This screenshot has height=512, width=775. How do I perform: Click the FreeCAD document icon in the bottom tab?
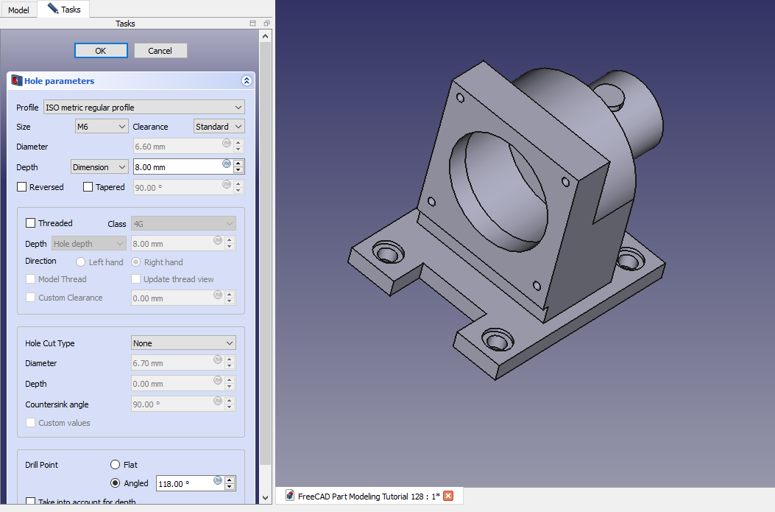(289, 496)
